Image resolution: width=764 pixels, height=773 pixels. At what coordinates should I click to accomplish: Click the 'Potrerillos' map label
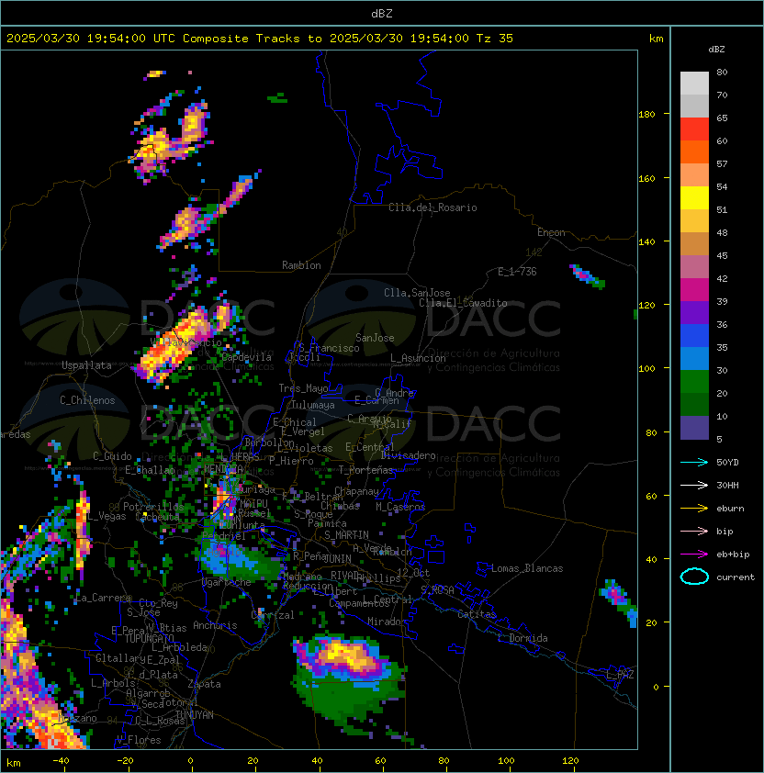[x=153, y=507]
